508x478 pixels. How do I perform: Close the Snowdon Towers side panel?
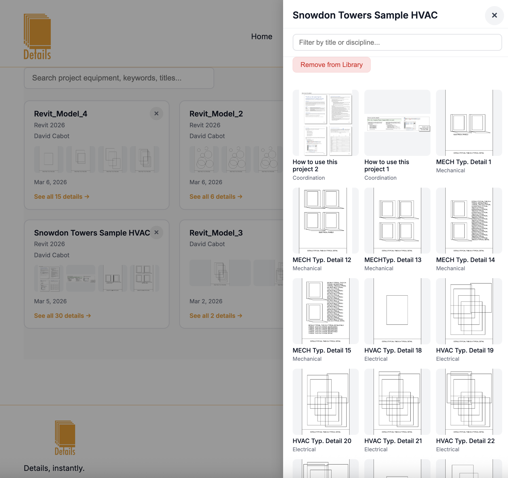pyautogui.click(x=494, y=15)
